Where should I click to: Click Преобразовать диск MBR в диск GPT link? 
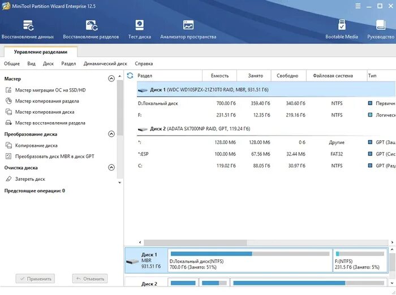(54, 156)
